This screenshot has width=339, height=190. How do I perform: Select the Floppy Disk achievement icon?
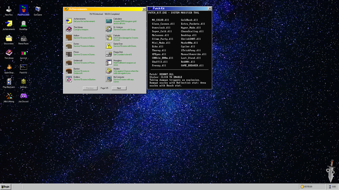point(109,54)
